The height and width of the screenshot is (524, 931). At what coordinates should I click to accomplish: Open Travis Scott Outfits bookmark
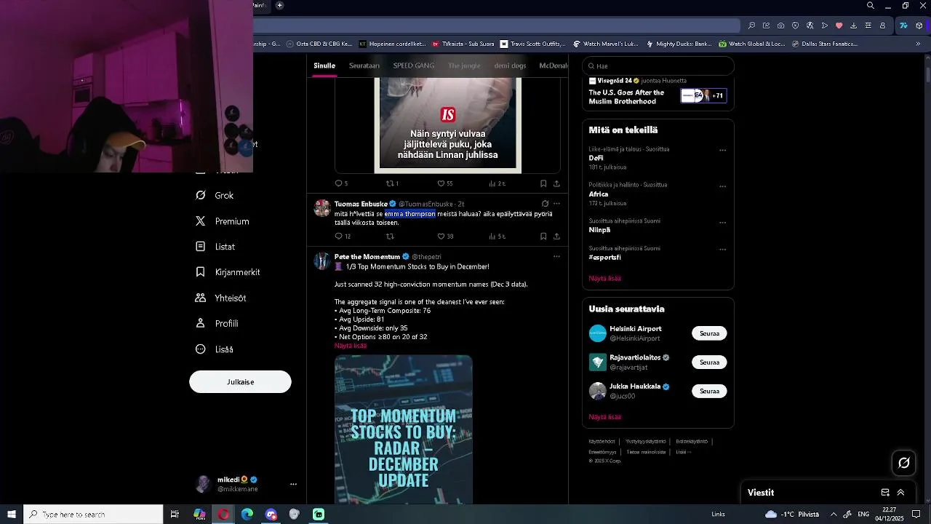532,44
